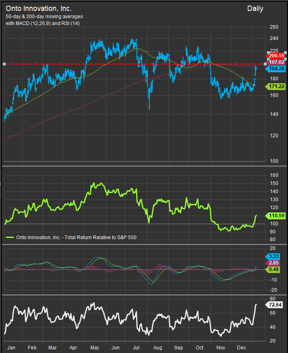Click the 50-day & 200-day moving averages subtitle

point(44,17)
